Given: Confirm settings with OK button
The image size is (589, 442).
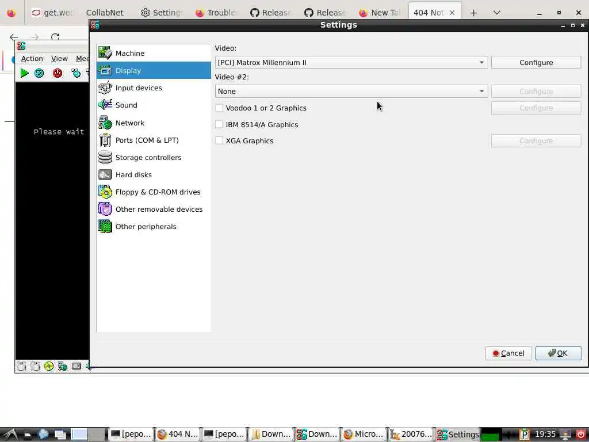Looking at the screenshot, I should click(x=558, y=353).
